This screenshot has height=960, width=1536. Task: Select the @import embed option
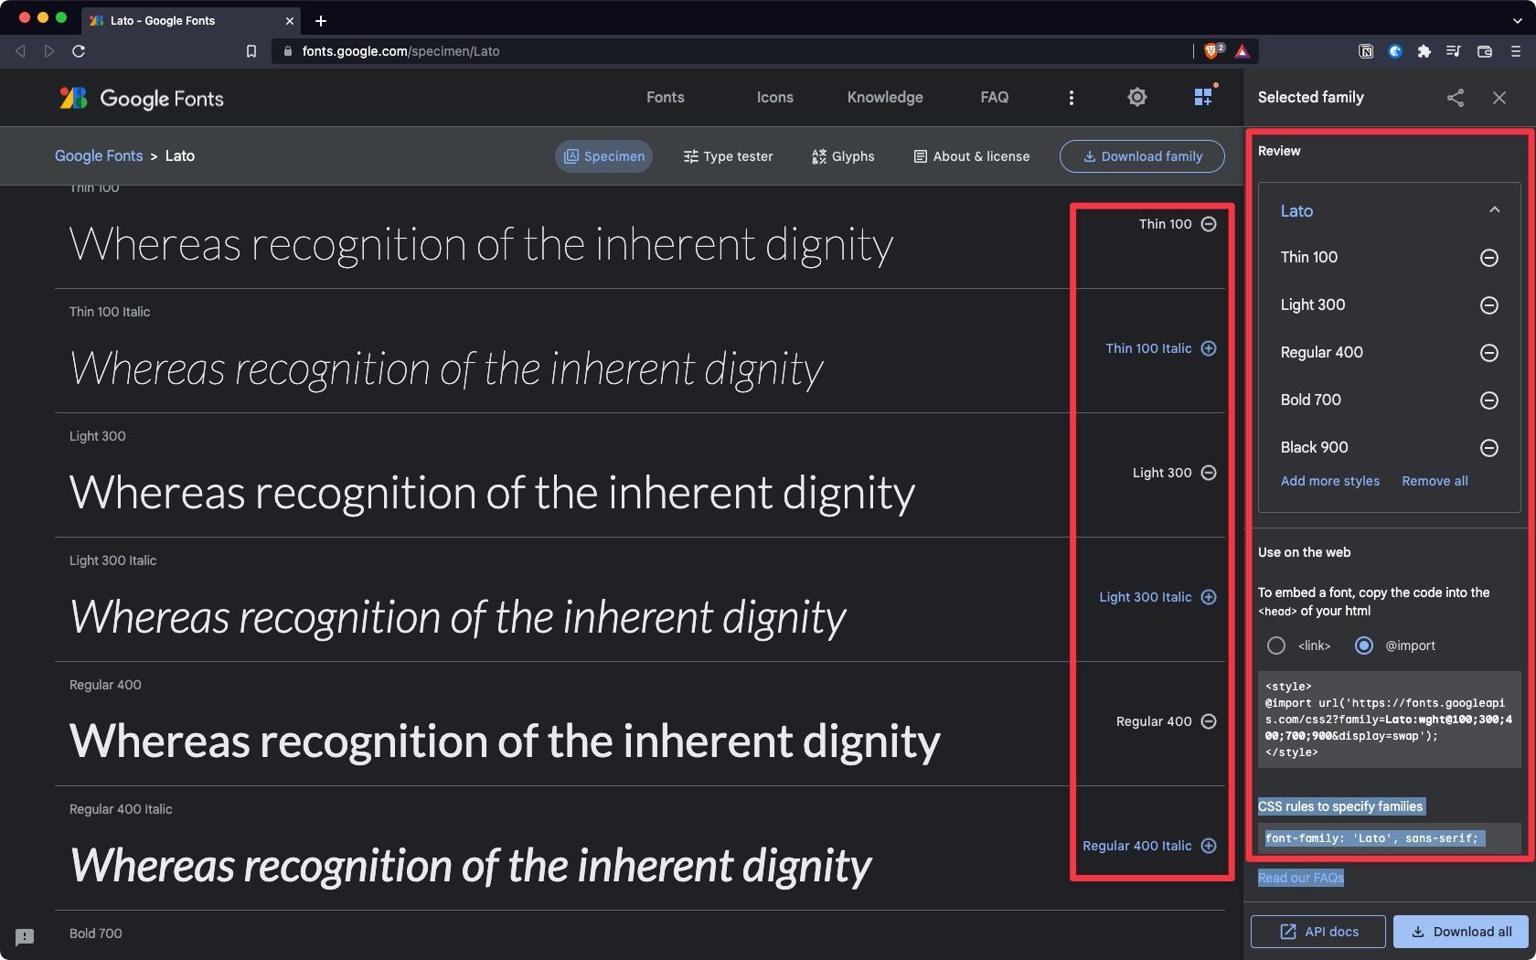coord(1364,645)
